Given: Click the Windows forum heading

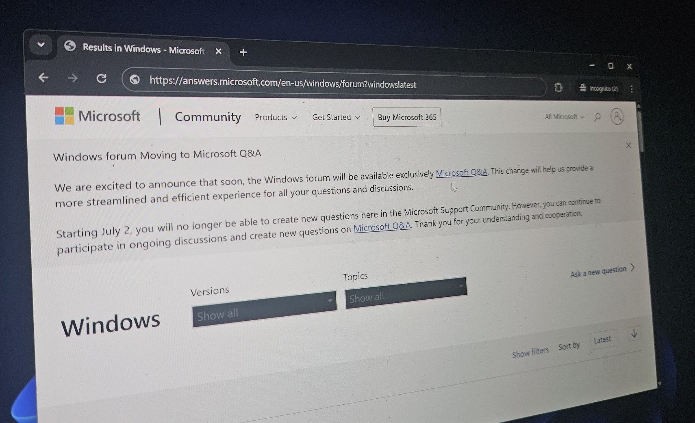Looking at the screenshot, I should tap(111, 324).
